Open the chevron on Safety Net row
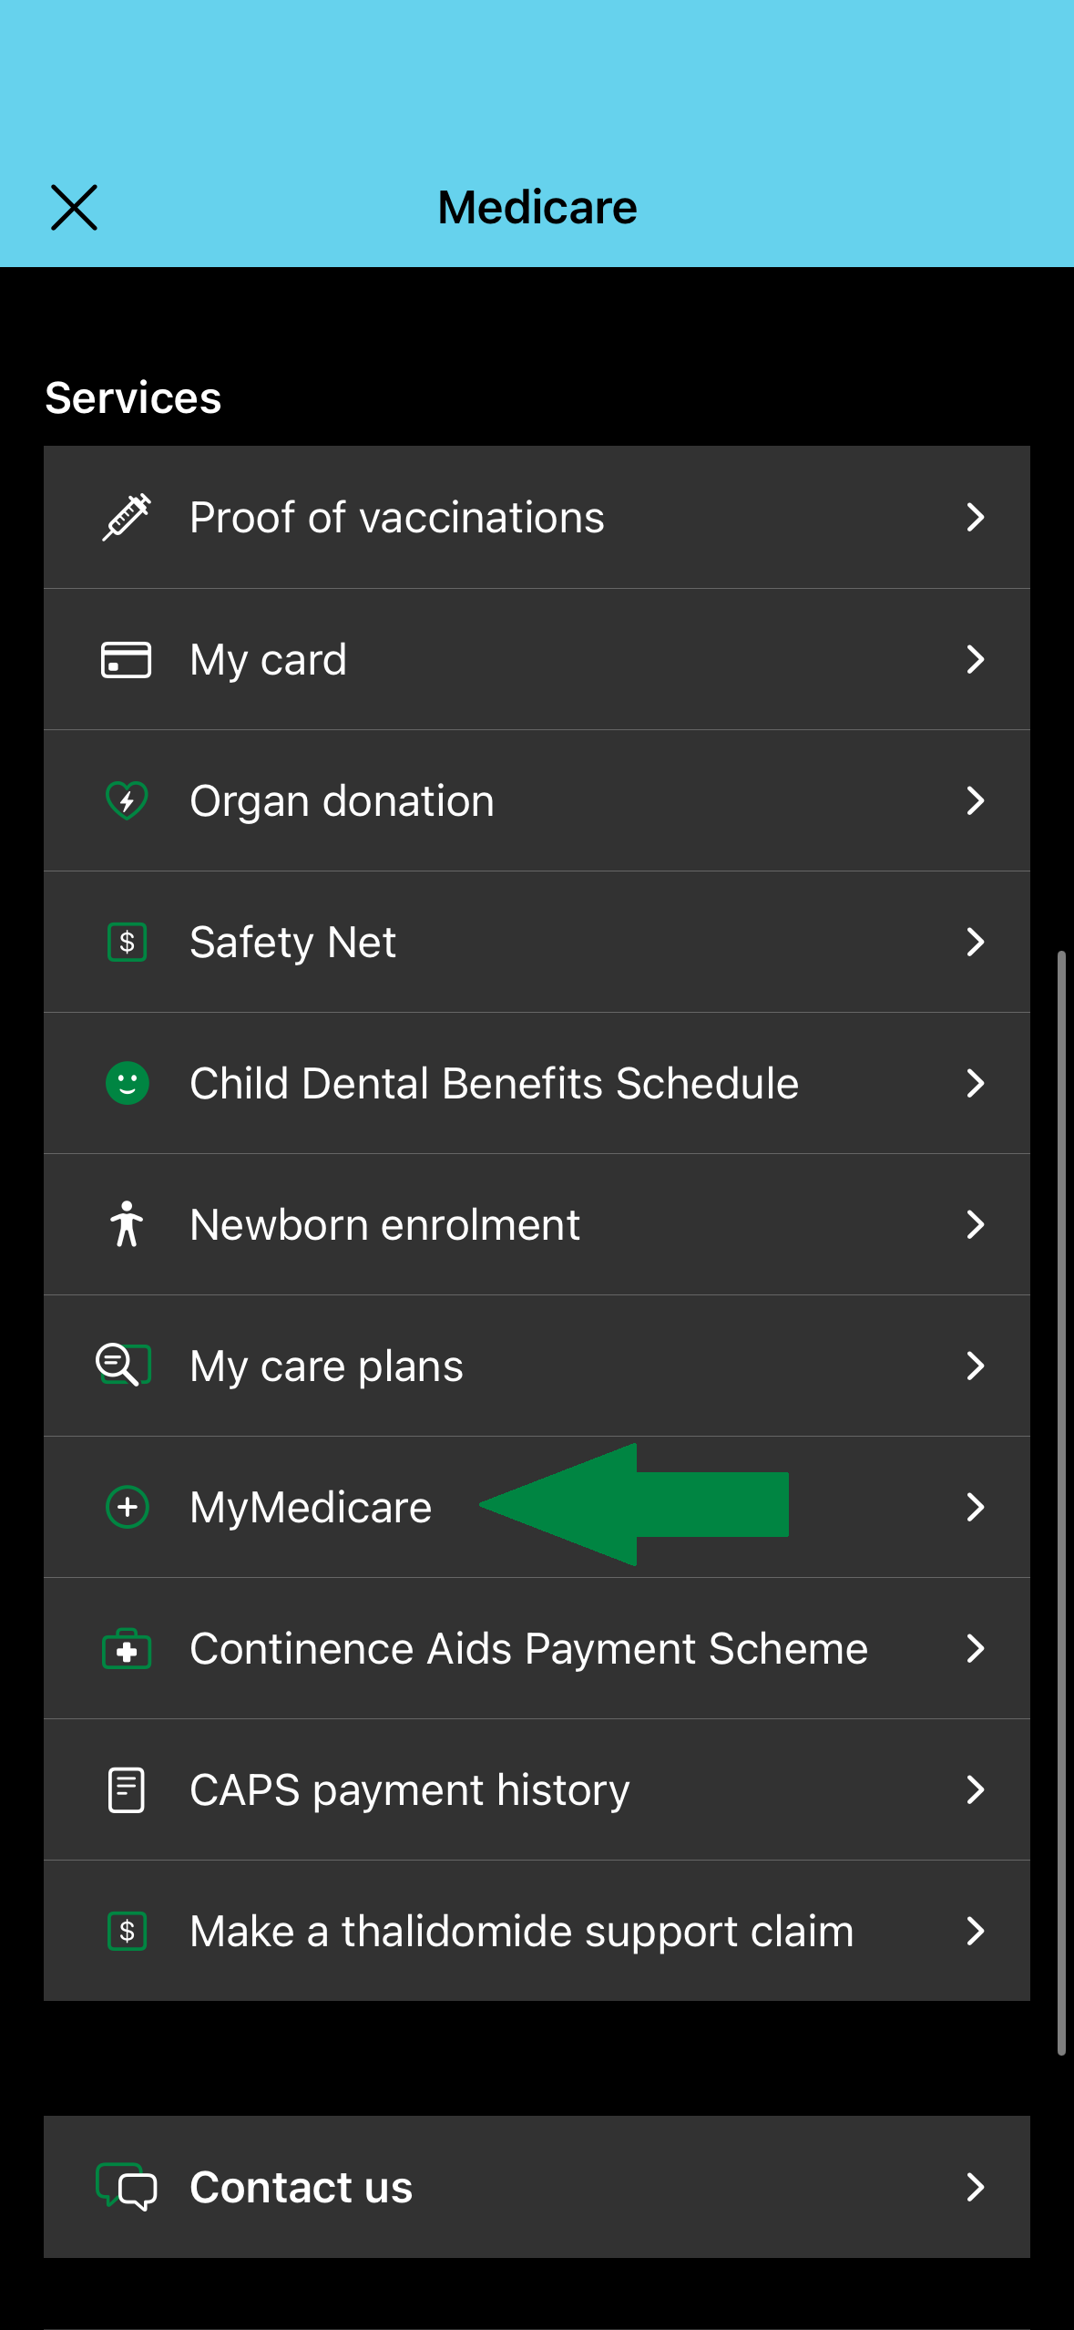Image resolution: width=1074 pixels, height=2330 pixels. pos(975,942)
